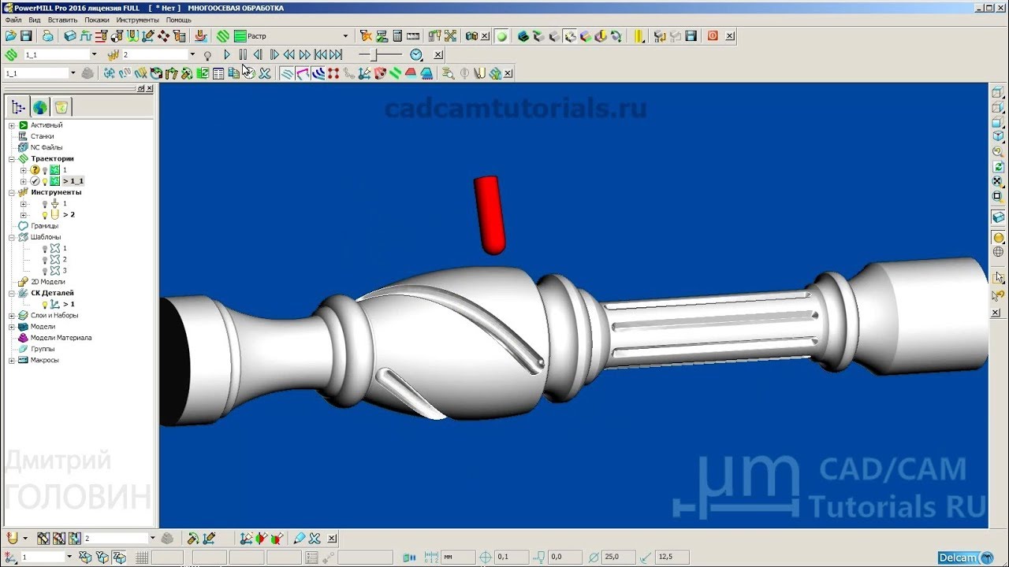1009x567 pixels.
Task: Open the Помощь menu
Action: click(179, 20)
